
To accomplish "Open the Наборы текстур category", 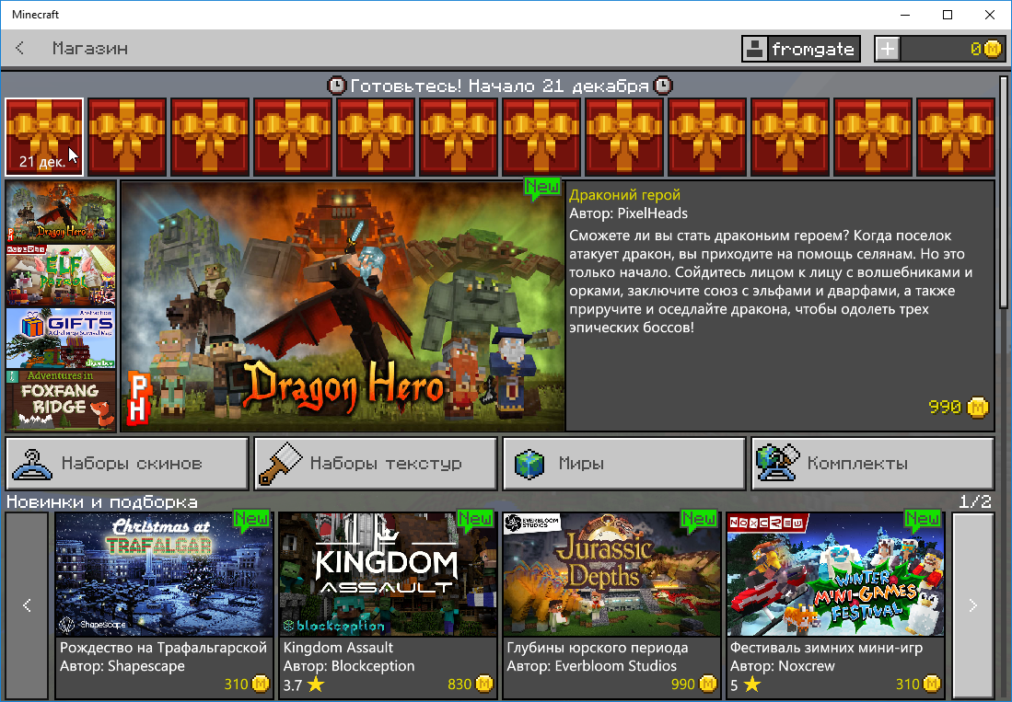I will tap(376, 464).
